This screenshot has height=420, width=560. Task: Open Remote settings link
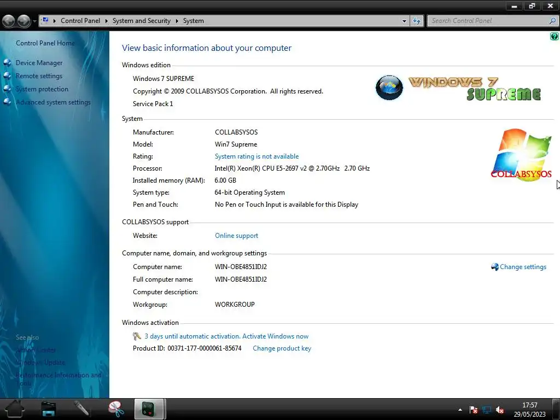point(39,76)
